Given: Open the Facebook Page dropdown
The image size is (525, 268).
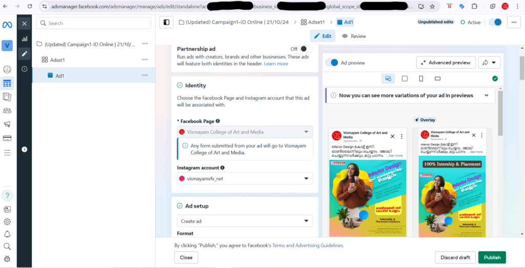Looking at the screenshot, I should (x=245, y=132).
